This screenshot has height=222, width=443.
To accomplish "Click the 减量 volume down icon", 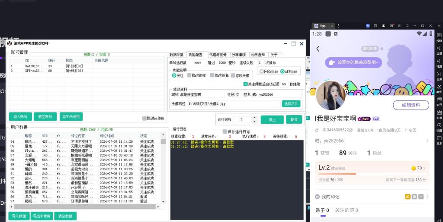I will coord(439,61).
